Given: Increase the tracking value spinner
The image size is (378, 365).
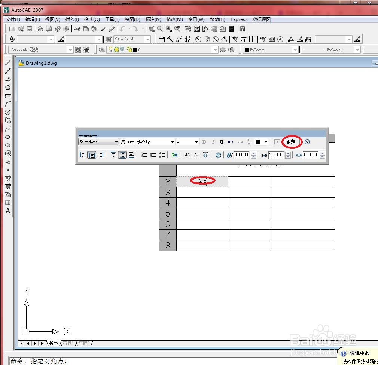Looking at the screenshot, I should (x=288, y=153).
